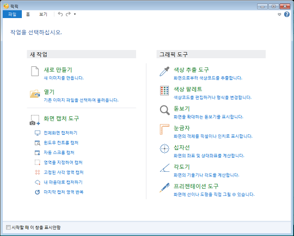Choose '자동 스크롤 캡처' link
The image size is (294, 236).
59,153
